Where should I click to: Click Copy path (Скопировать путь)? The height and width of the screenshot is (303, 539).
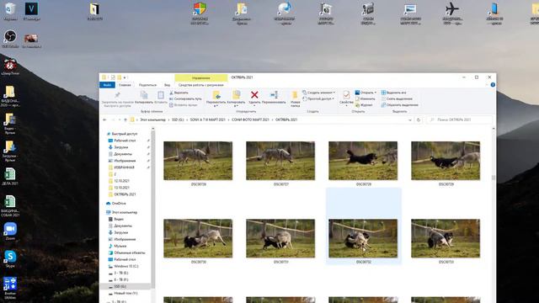[x=185, y=99]
